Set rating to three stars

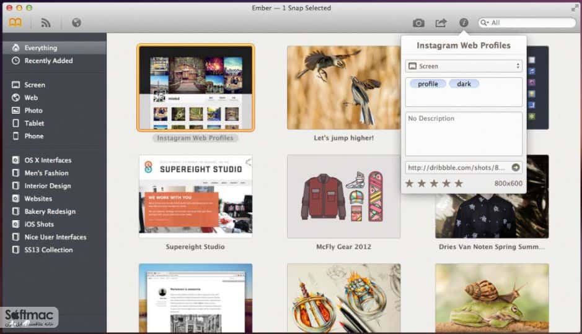[434, 183]
